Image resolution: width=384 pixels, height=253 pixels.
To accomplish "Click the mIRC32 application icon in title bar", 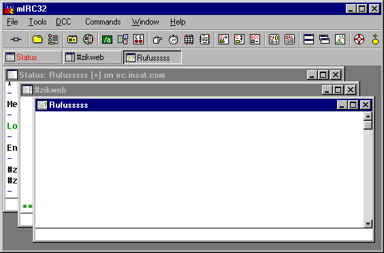I will click(9, 9).
